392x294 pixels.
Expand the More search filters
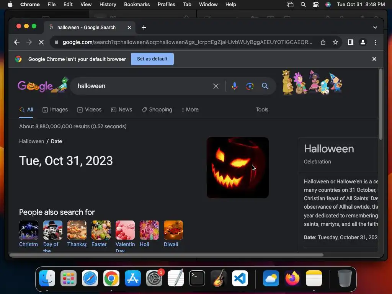190,110
